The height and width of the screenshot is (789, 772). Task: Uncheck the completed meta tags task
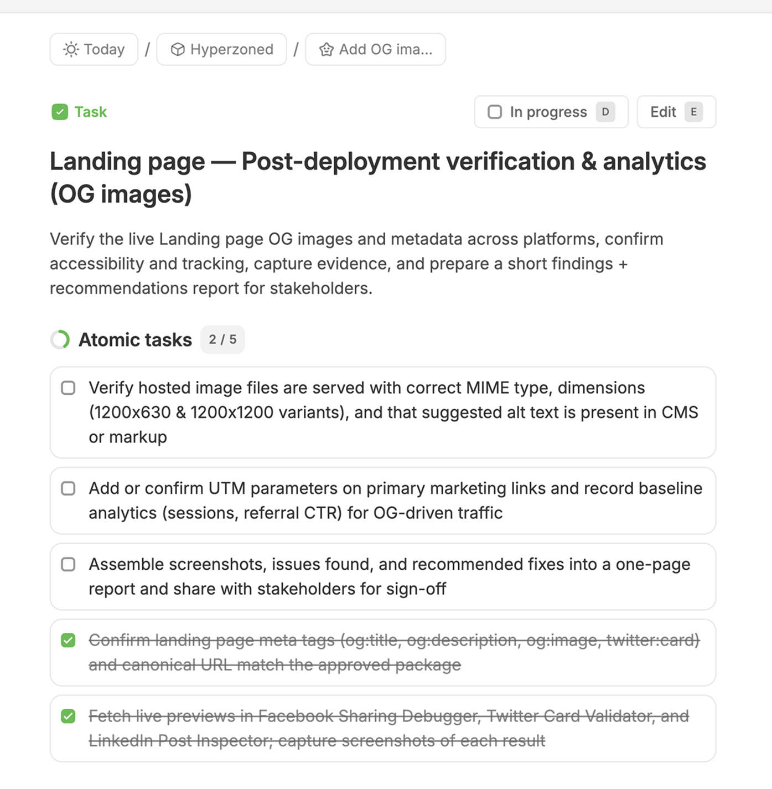(69, 640)
